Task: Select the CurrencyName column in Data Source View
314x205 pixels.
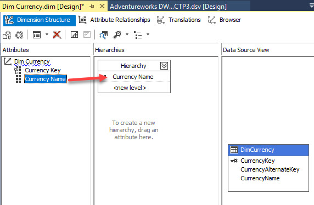Action: [x=260, y=178]
